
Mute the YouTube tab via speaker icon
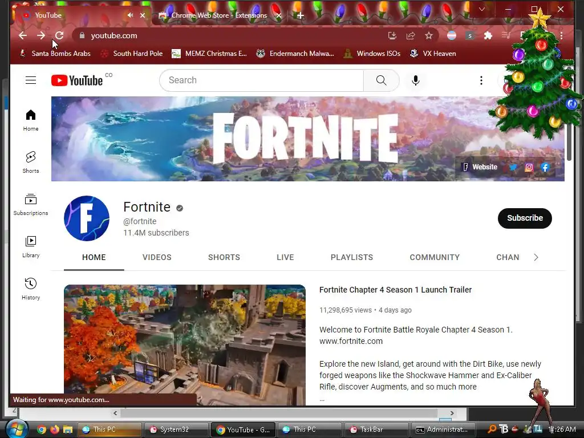pyautogui.click(x=130, y=15)
